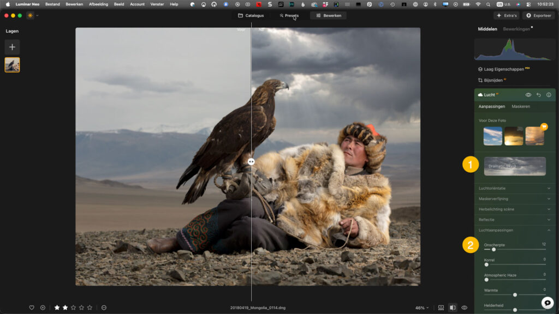Toggle Lucht tool visibility with the eye icon

tap(528, 95)
